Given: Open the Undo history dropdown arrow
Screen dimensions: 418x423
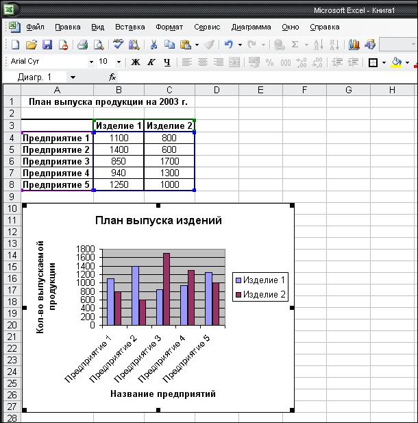Looking at the screenshot, I should (x=240, y=45).
